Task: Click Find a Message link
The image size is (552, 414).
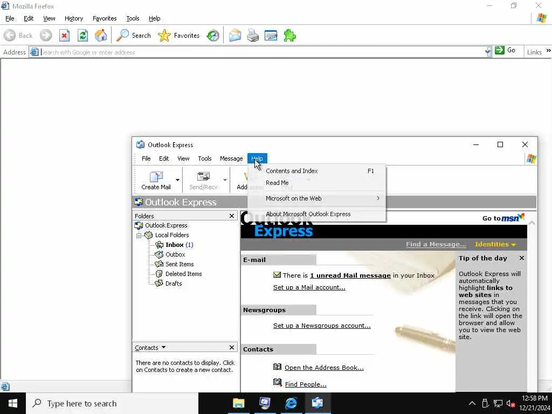Action: tap(436, 244)
